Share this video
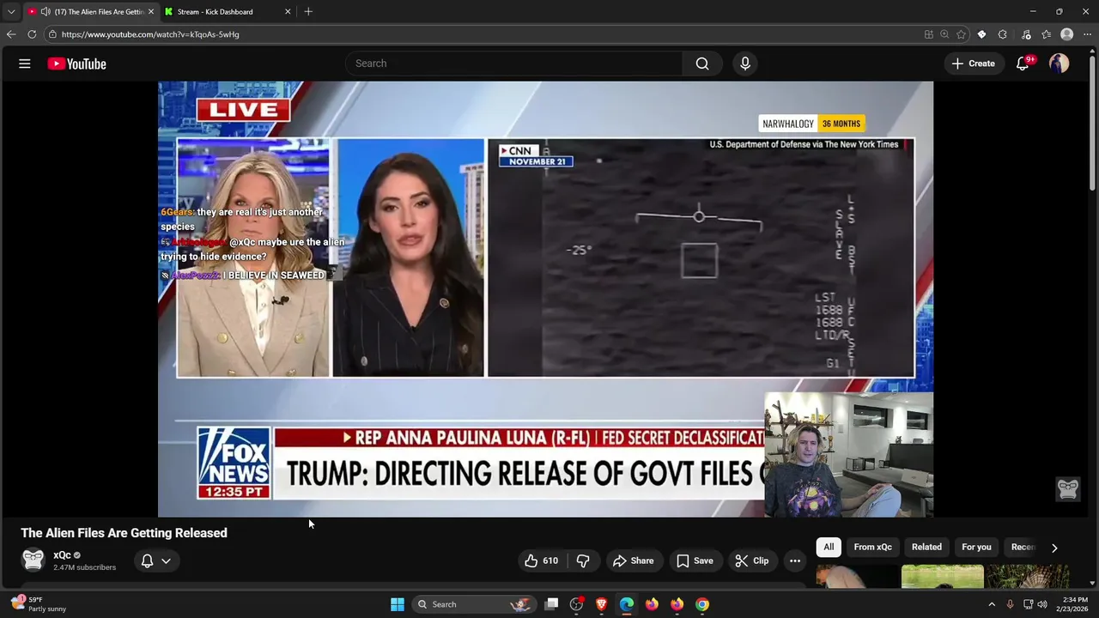The height and width of the screenshot is (618, 1099). tap(633, 560)
